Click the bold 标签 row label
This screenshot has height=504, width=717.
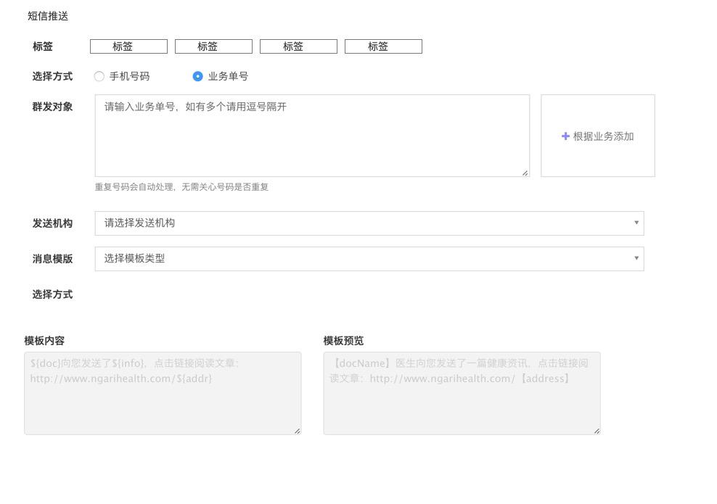click(43, 46)
